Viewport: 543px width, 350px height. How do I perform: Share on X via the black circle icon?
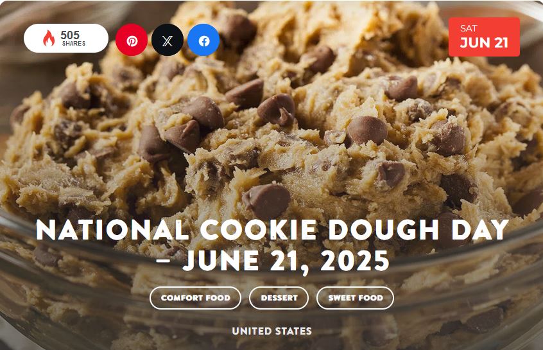tap(168, 40)
